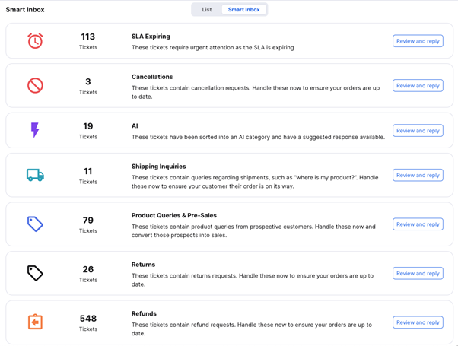Review and reply to Returns tickets

pyautogui.click(x=418, y=273)
